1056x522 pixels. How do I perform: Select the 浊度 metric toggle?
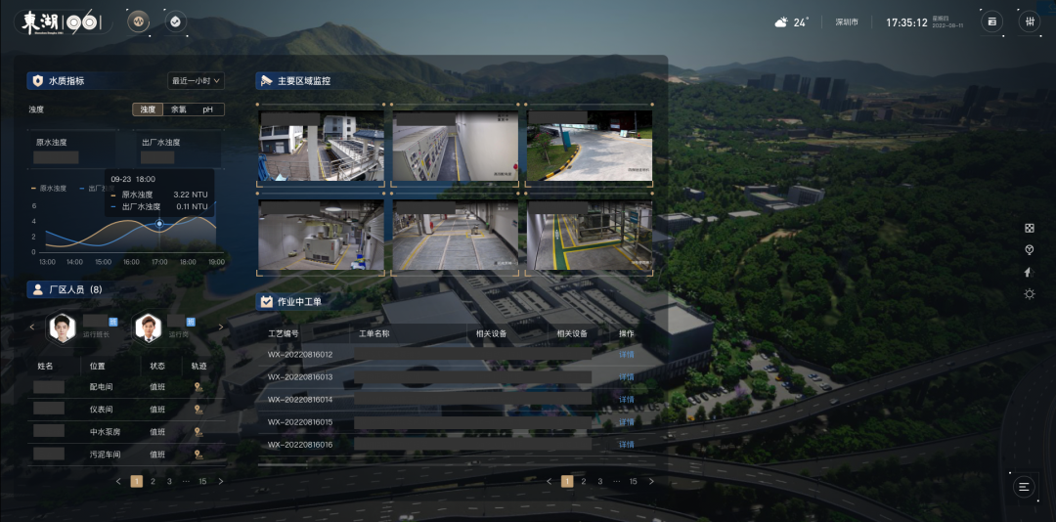pyautogui.click(x=148, y=109)
